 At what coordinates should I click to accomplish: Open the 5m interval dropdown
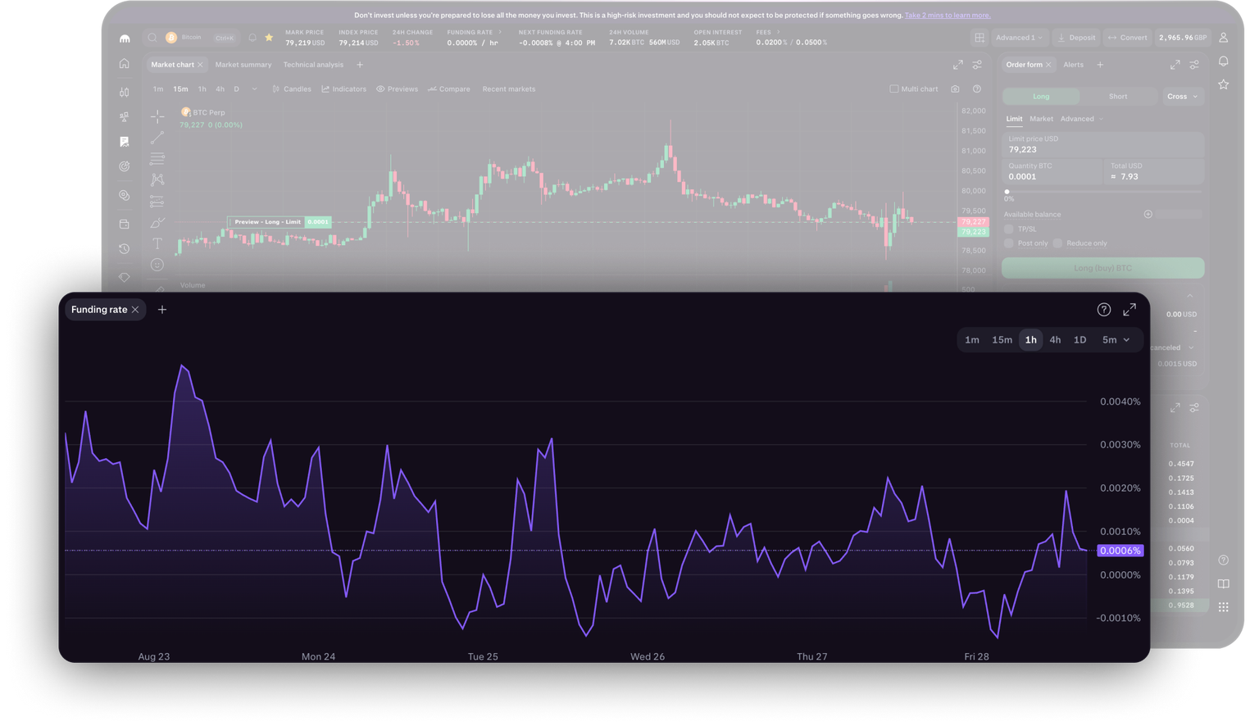(1116, 340)
